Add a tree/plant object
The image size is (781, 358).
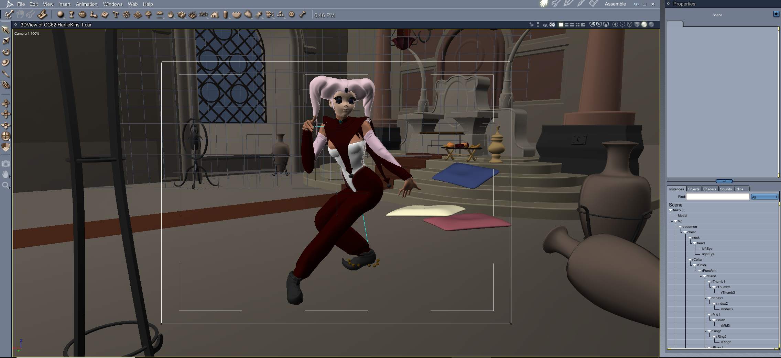149,14
